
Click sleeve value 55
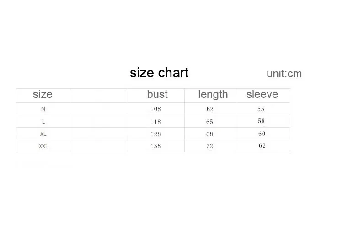click(x=261, y=109)
